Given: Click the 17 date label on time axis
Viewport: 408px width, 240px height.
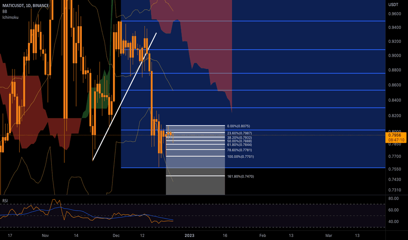Looking at the screenshot, I should [x=10, y=236].
